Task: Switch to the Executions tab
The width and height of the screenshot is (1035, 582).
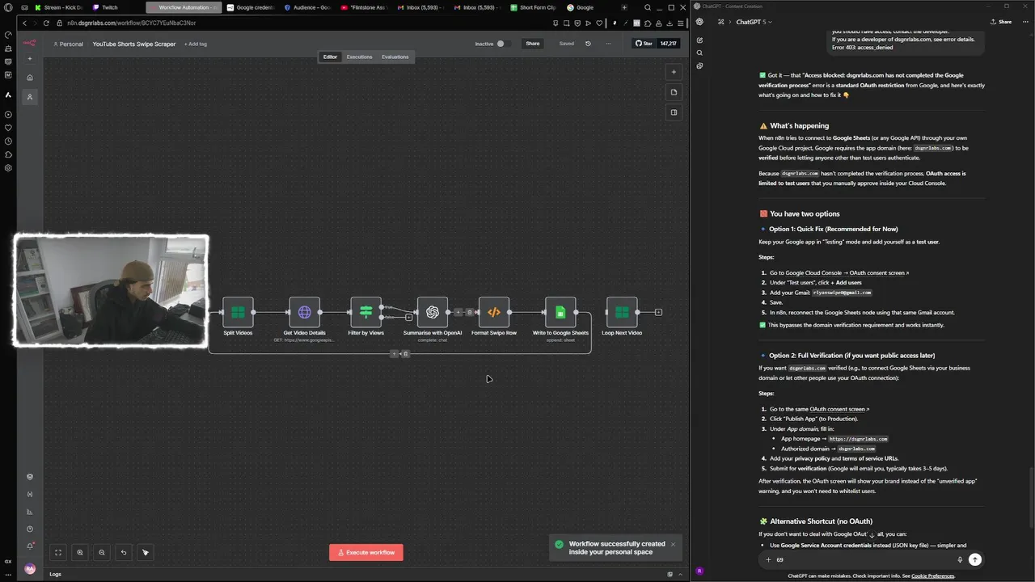Action: [359, 57]
